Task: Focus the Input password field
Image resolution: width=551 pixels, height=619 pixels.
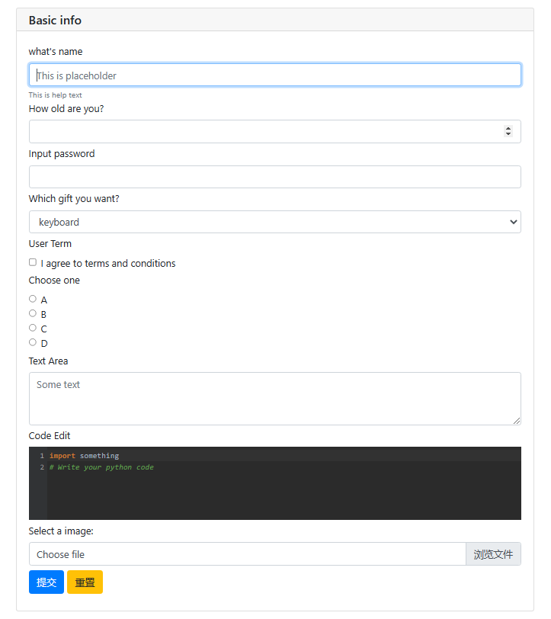Action: [274, 177]
